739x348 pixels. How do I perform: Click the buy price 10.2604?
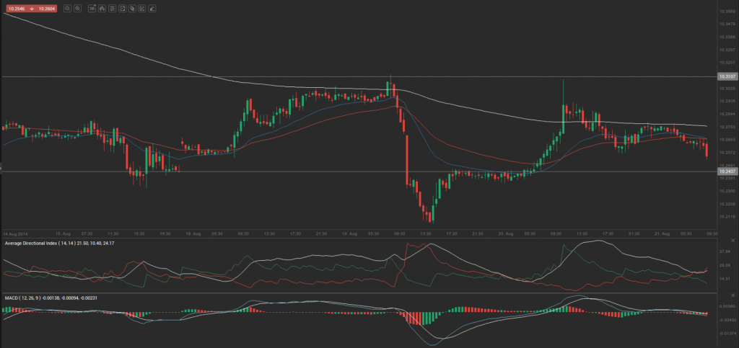point(45,9)
